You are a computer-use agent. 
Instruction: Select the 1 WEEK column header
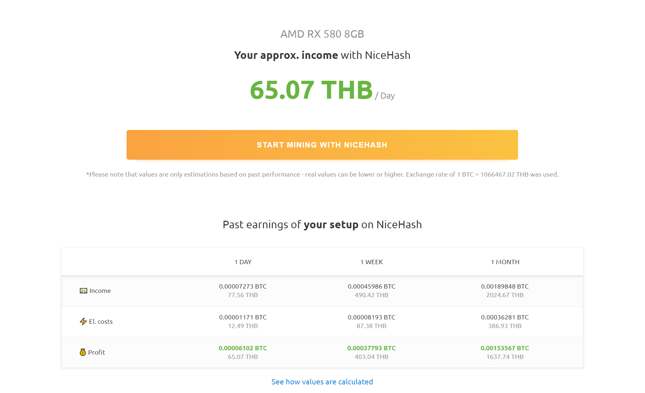(x=372, y=262)
